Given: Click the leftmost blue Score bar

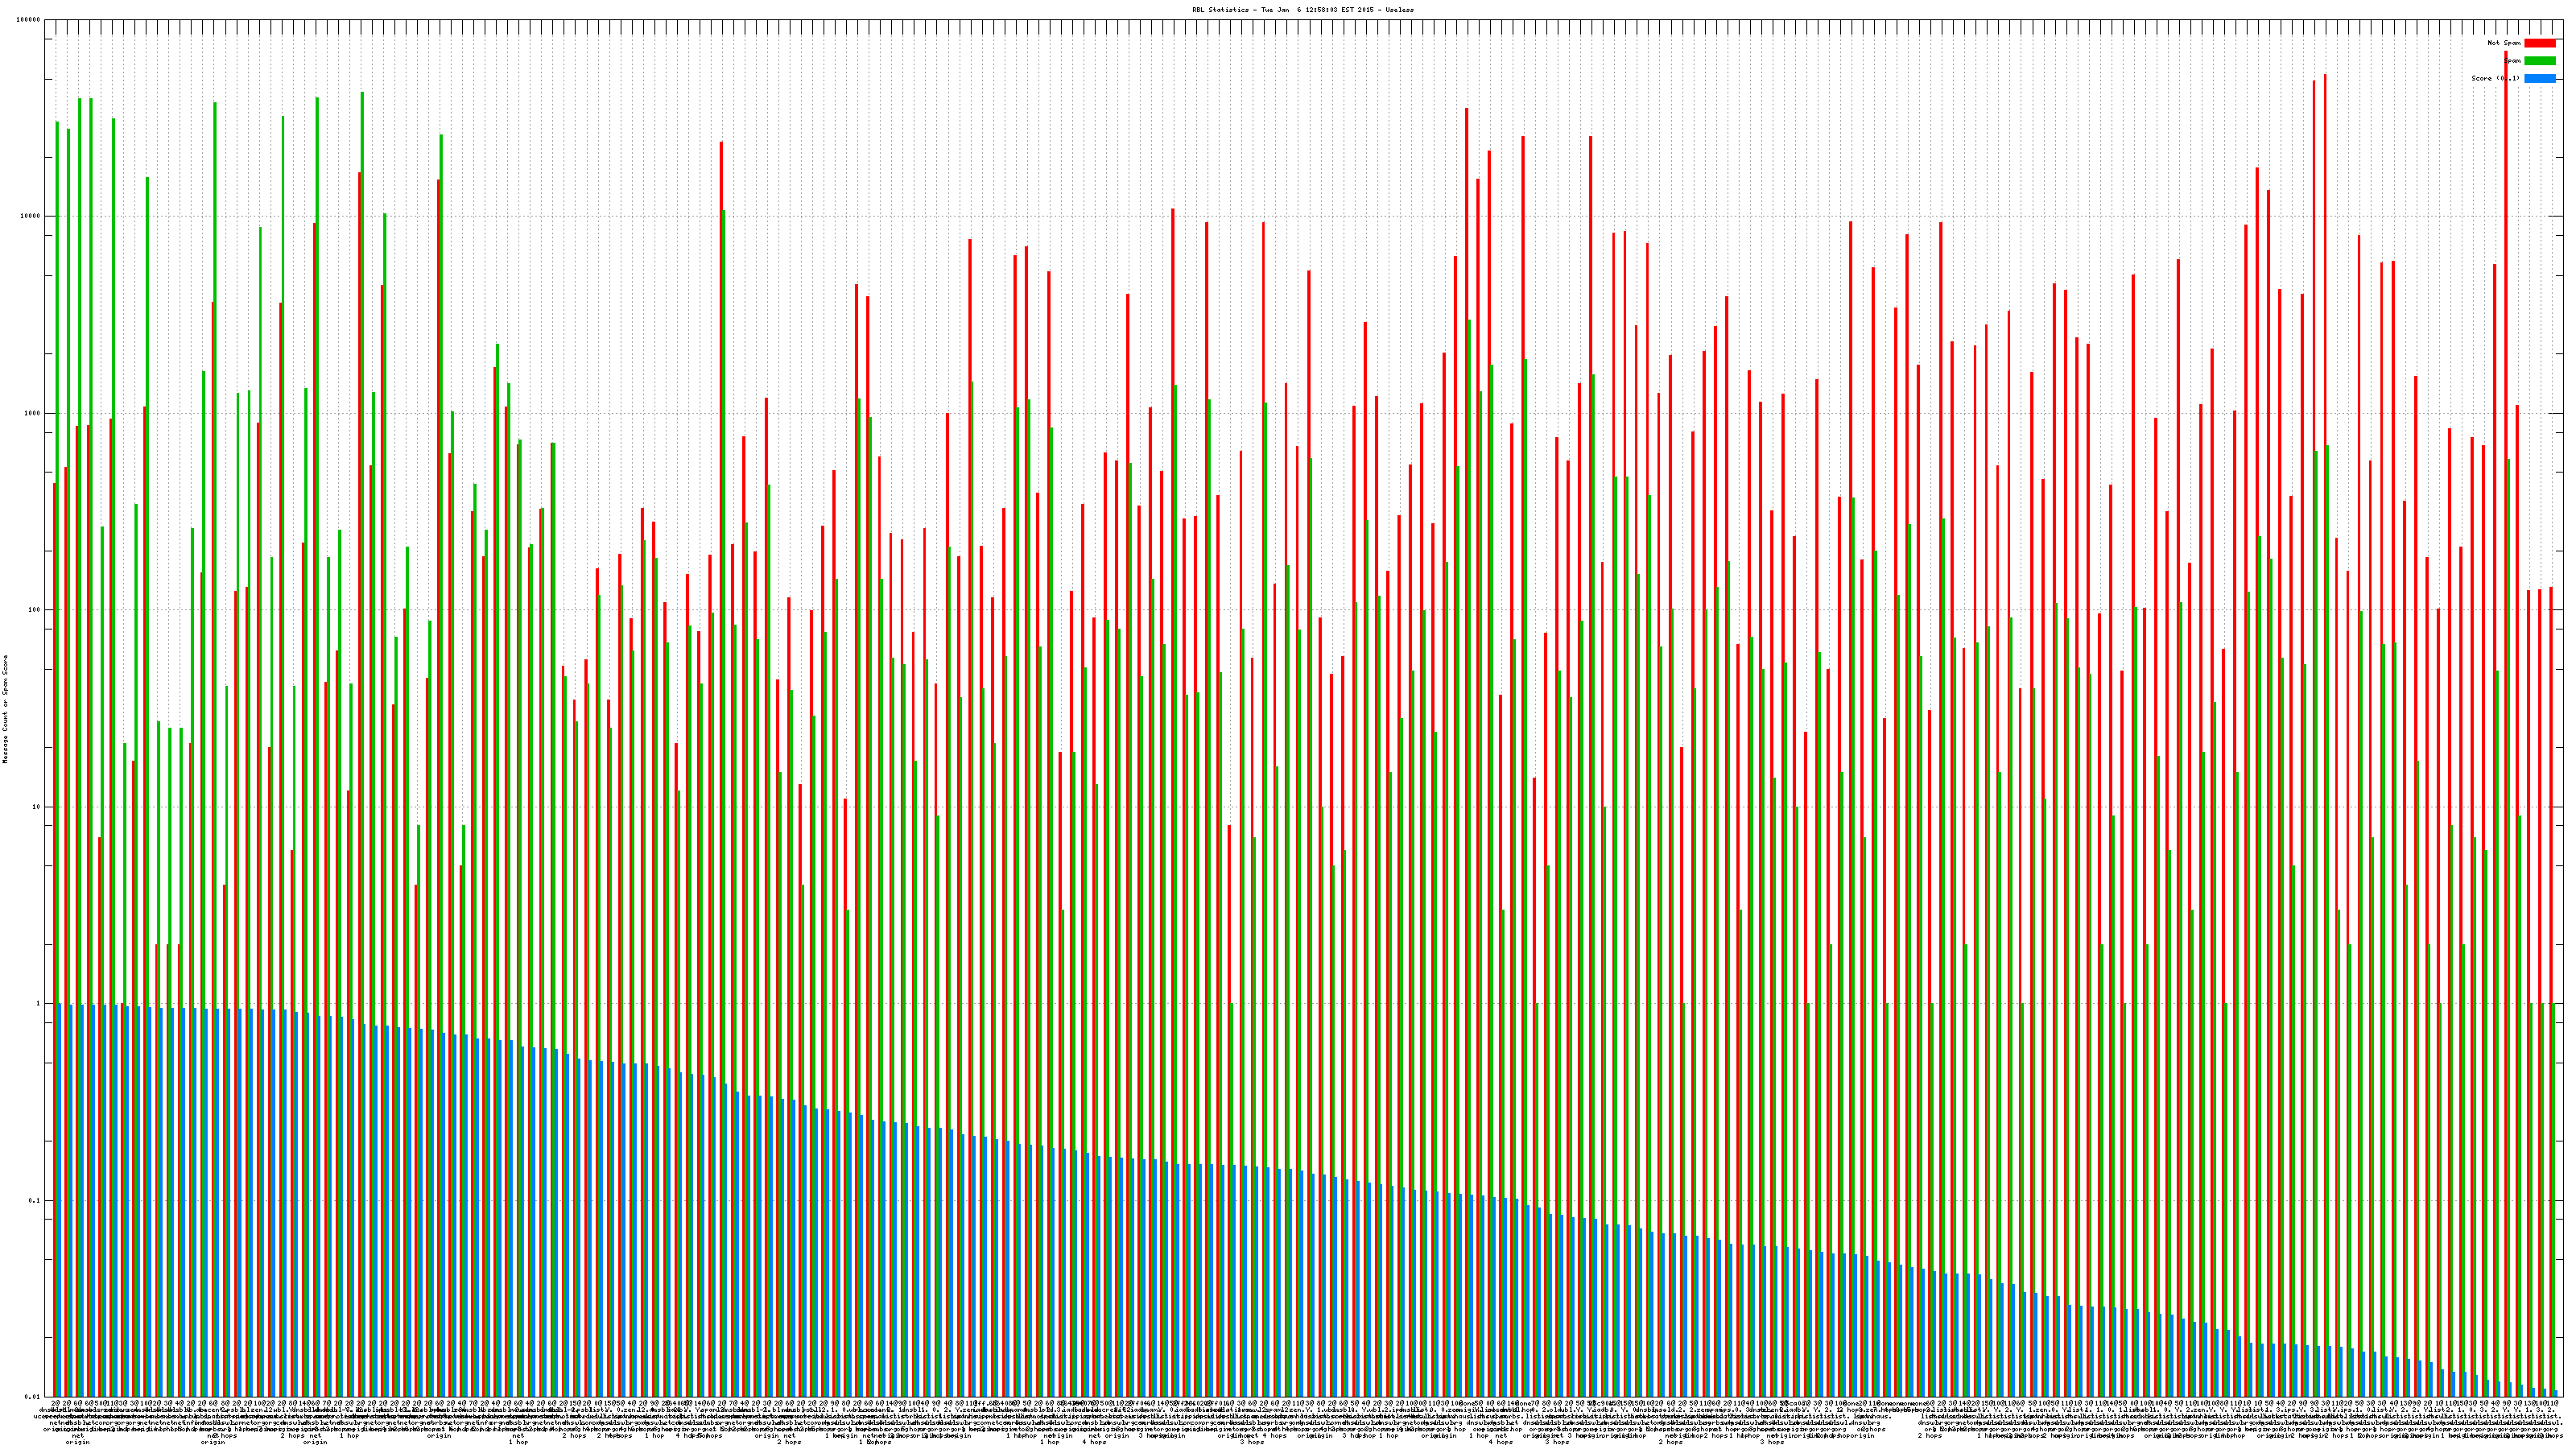Looking at the screenshot, I should tap(60, 1200).
